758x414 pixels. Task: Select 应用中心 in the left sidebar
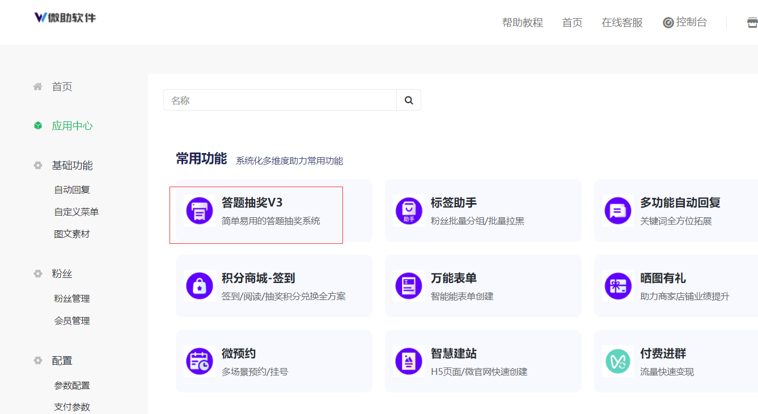point(72,126)
